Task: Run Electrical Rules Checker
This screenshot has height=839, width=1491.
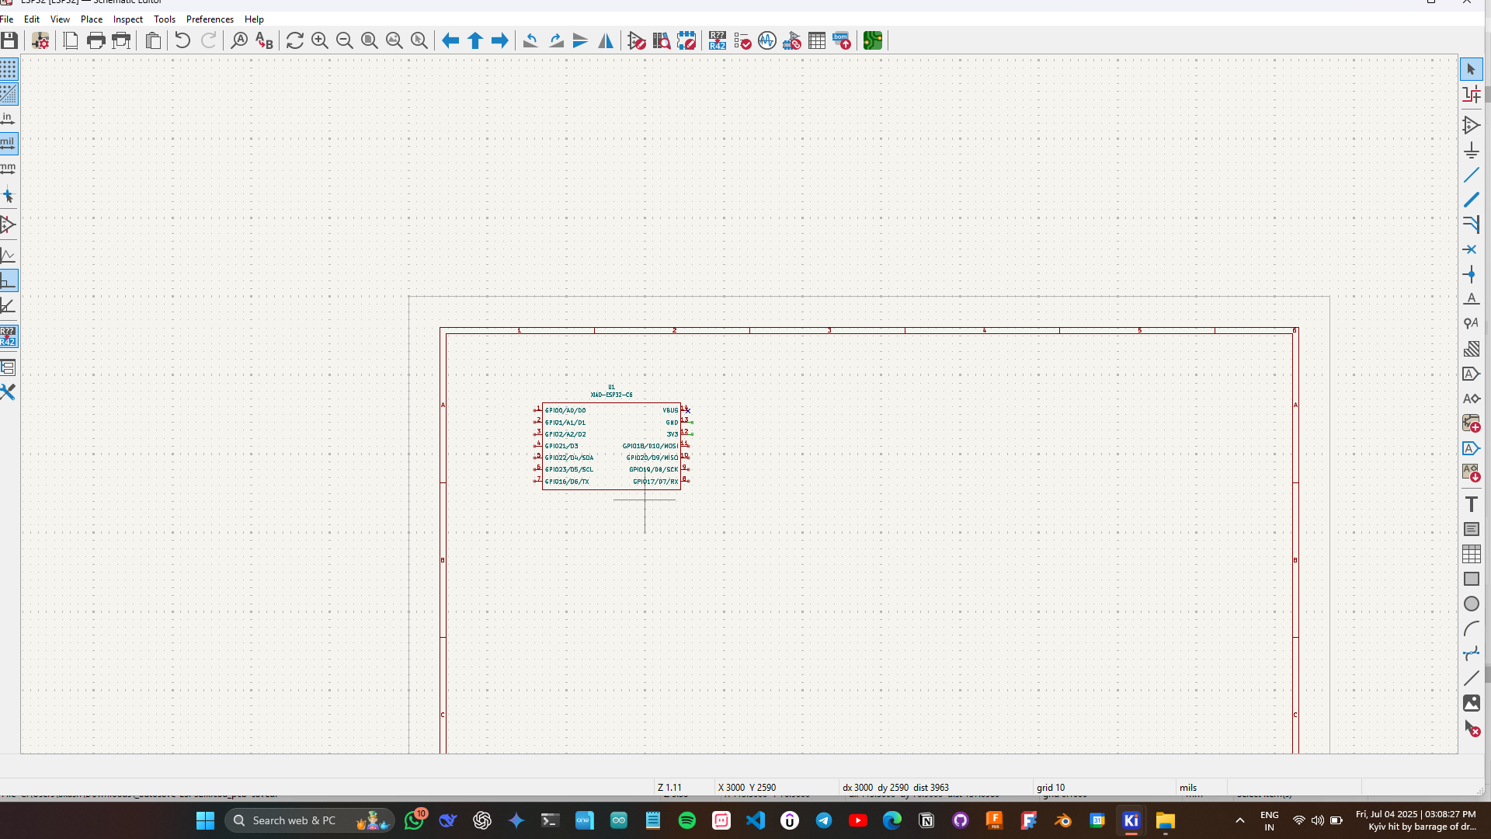Action: pos(742,40)
